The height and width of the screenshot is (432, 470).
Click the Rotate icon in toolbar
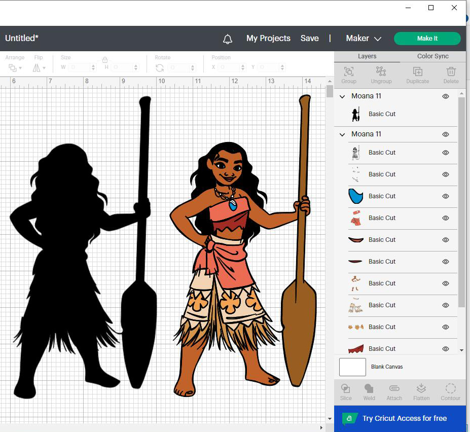click(160, 68)
